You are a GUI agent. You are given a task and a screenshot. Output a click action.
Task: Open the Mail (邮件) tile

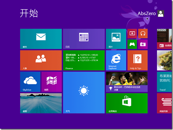coord(41,39)
